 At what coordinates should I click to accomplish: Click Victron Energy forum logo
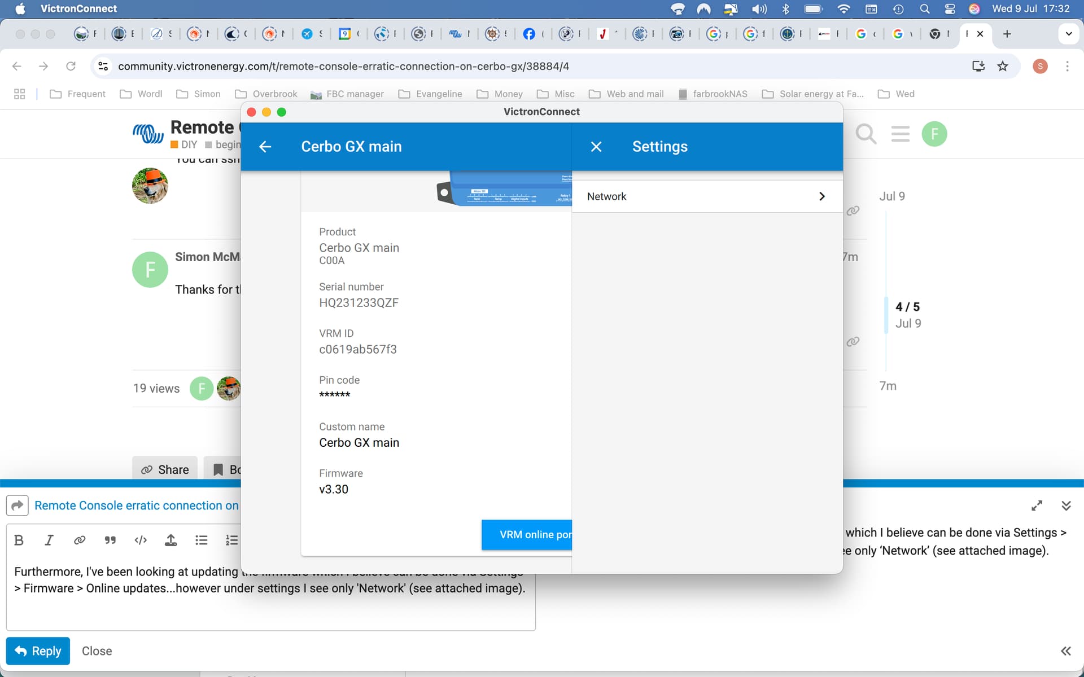(148, 133)
